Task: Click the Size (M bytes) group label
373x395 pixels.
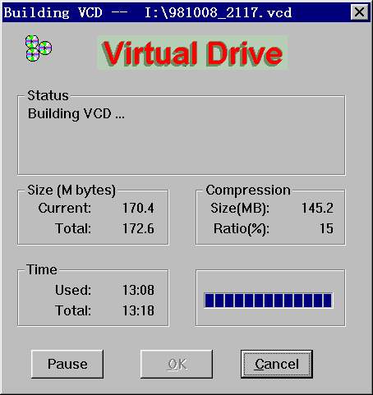Action: pyautogui.click(x=71, y=191)
